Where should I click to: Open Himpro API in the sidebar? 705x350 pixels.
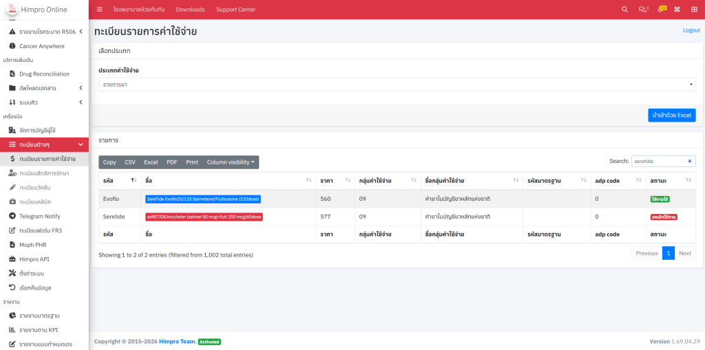tap(34, 259)
